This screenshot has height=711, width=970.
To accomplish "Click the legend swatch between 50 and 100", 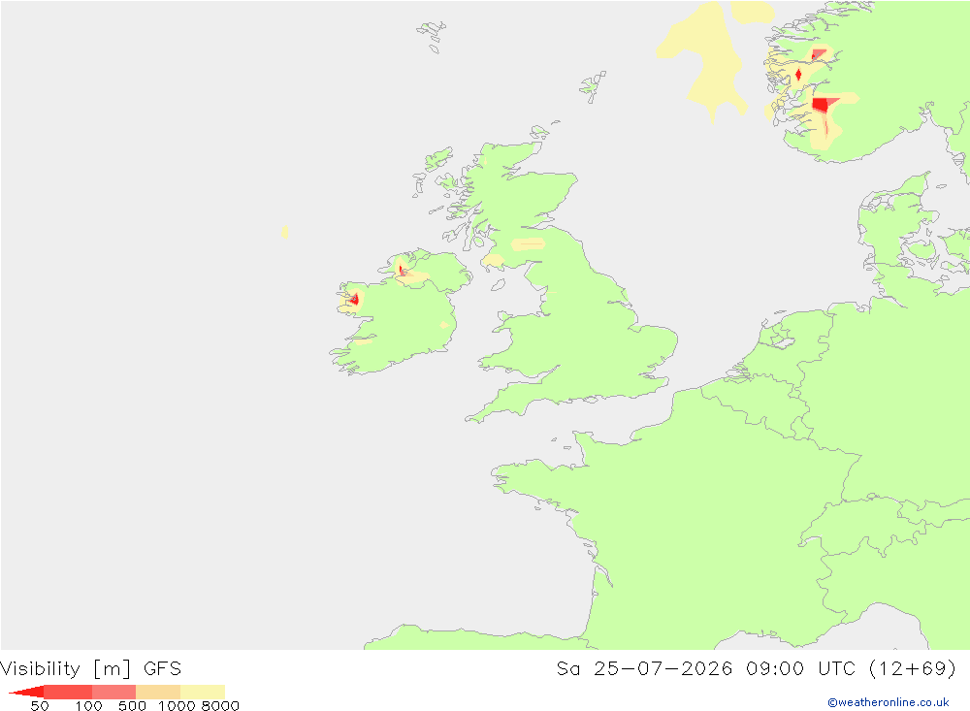I will 68,692.
